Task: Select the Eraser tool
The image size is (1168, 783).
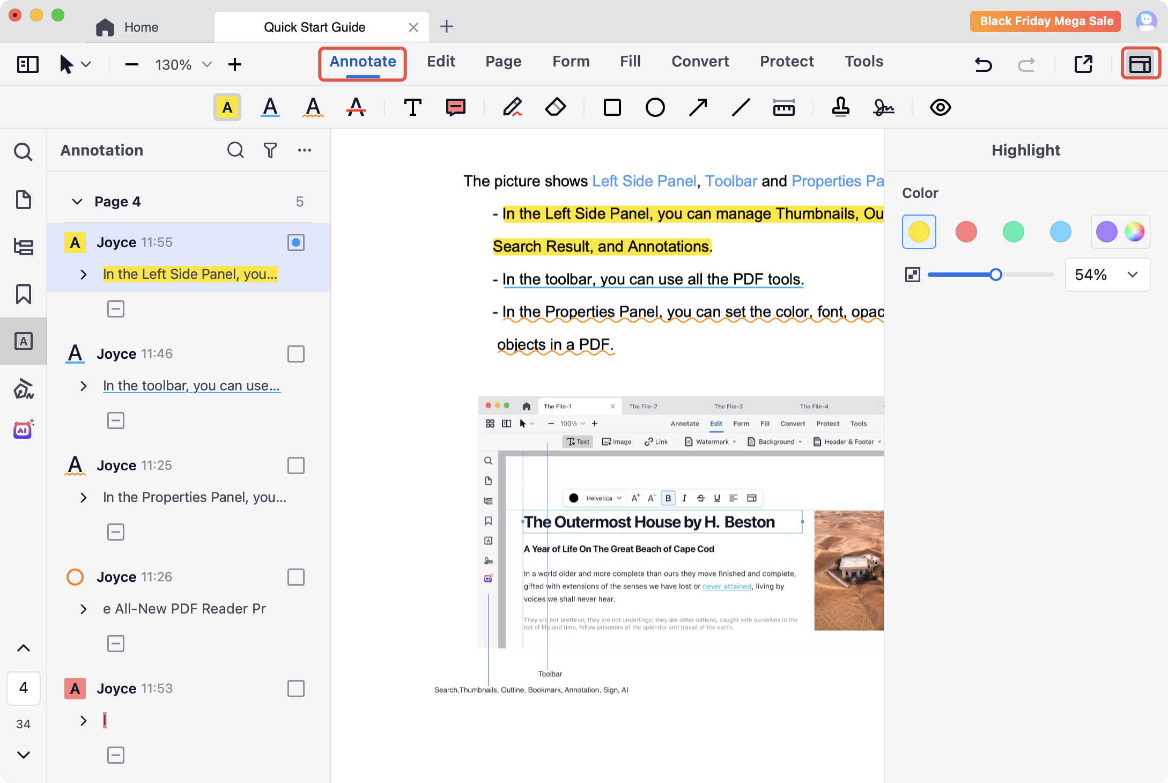Action: point(556,107)
